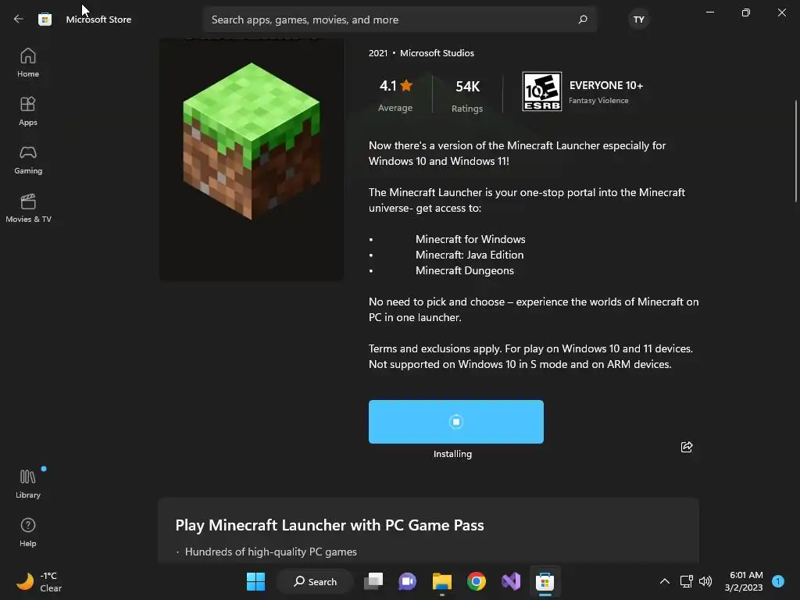Click the volume speaker tray icon
The height and width of the screenshot is (600, 800).
705,581
